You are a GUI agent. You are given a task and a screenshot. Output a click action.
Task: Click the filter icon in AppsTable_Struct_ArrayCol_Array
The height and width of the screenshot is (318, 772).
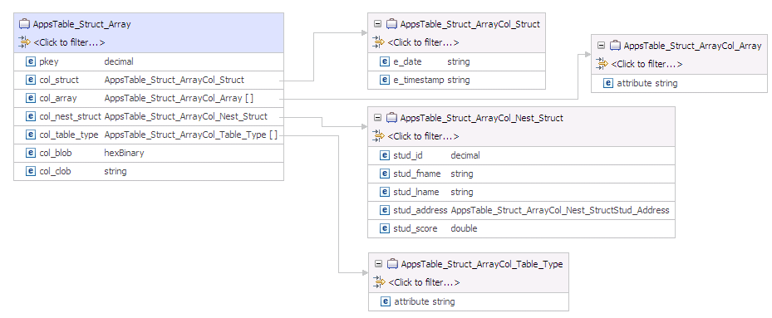coord(602,64)
